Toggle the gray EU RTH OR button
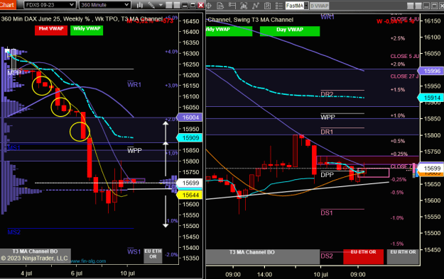The width and height of the screenshot is (444, 279). 403,256
